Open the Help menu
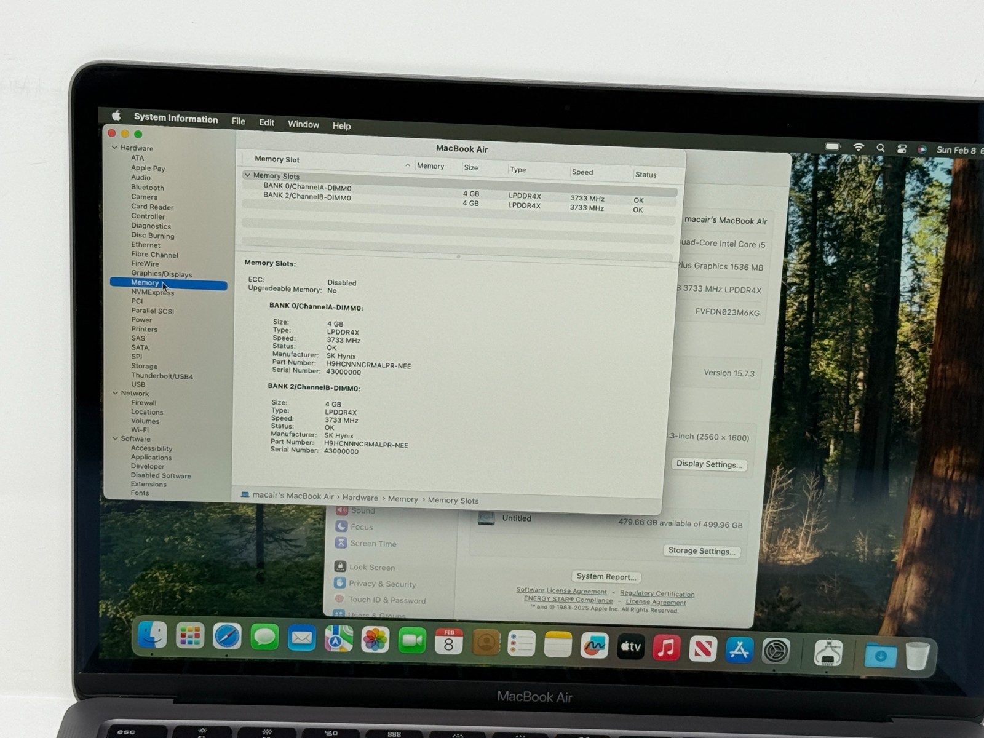Viewport: 984px width, 738px height. [x=341, y=125]
